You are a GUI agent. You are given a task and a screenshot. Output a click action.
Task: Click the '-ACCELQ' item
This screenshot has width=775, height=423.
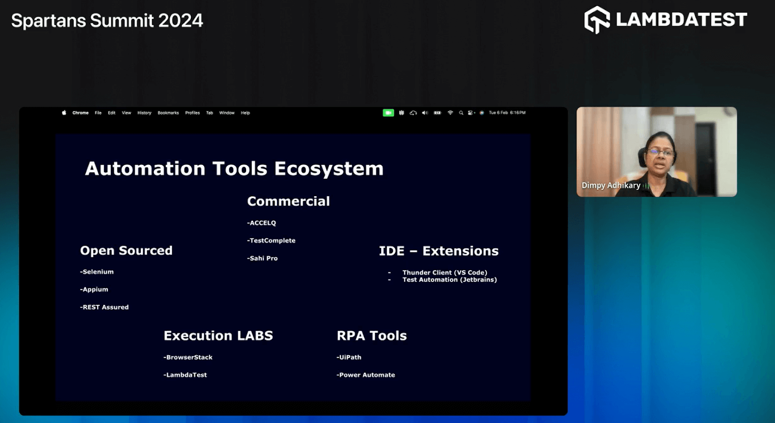click(x=262, y=223)
